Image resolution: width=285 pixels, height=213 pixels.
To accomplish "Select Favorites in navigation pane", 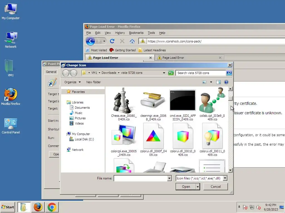I will pyautogui.click(x=78, y=92).
